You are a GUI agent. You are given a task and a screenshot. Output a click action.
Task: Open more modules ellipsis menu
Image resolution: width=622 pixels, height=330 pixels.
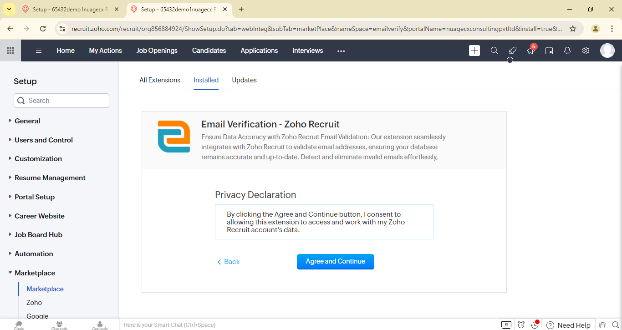(x=341, y=51)
